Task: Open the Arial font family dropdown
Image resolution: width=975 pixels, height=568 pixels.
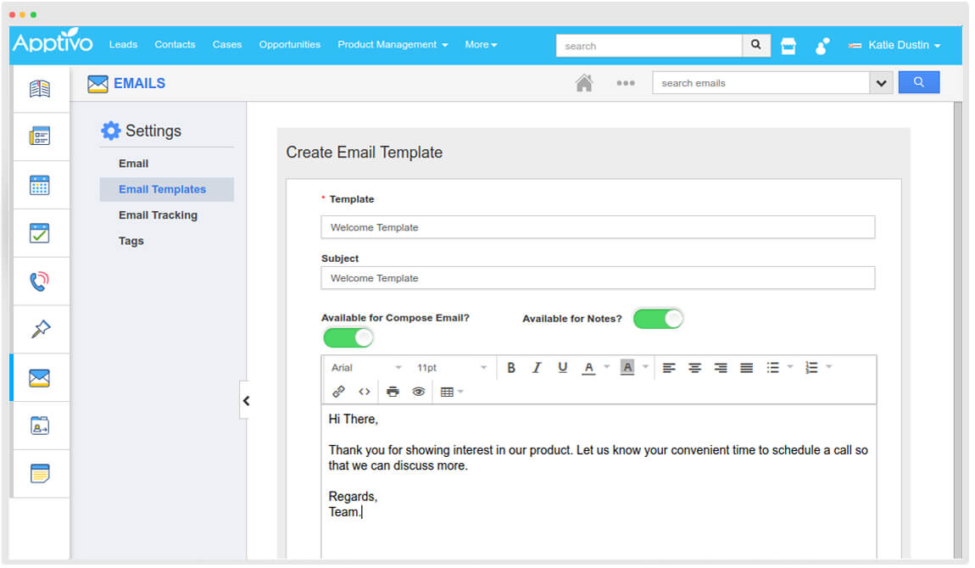Action: pyautogui.click(x=365, y=367)
